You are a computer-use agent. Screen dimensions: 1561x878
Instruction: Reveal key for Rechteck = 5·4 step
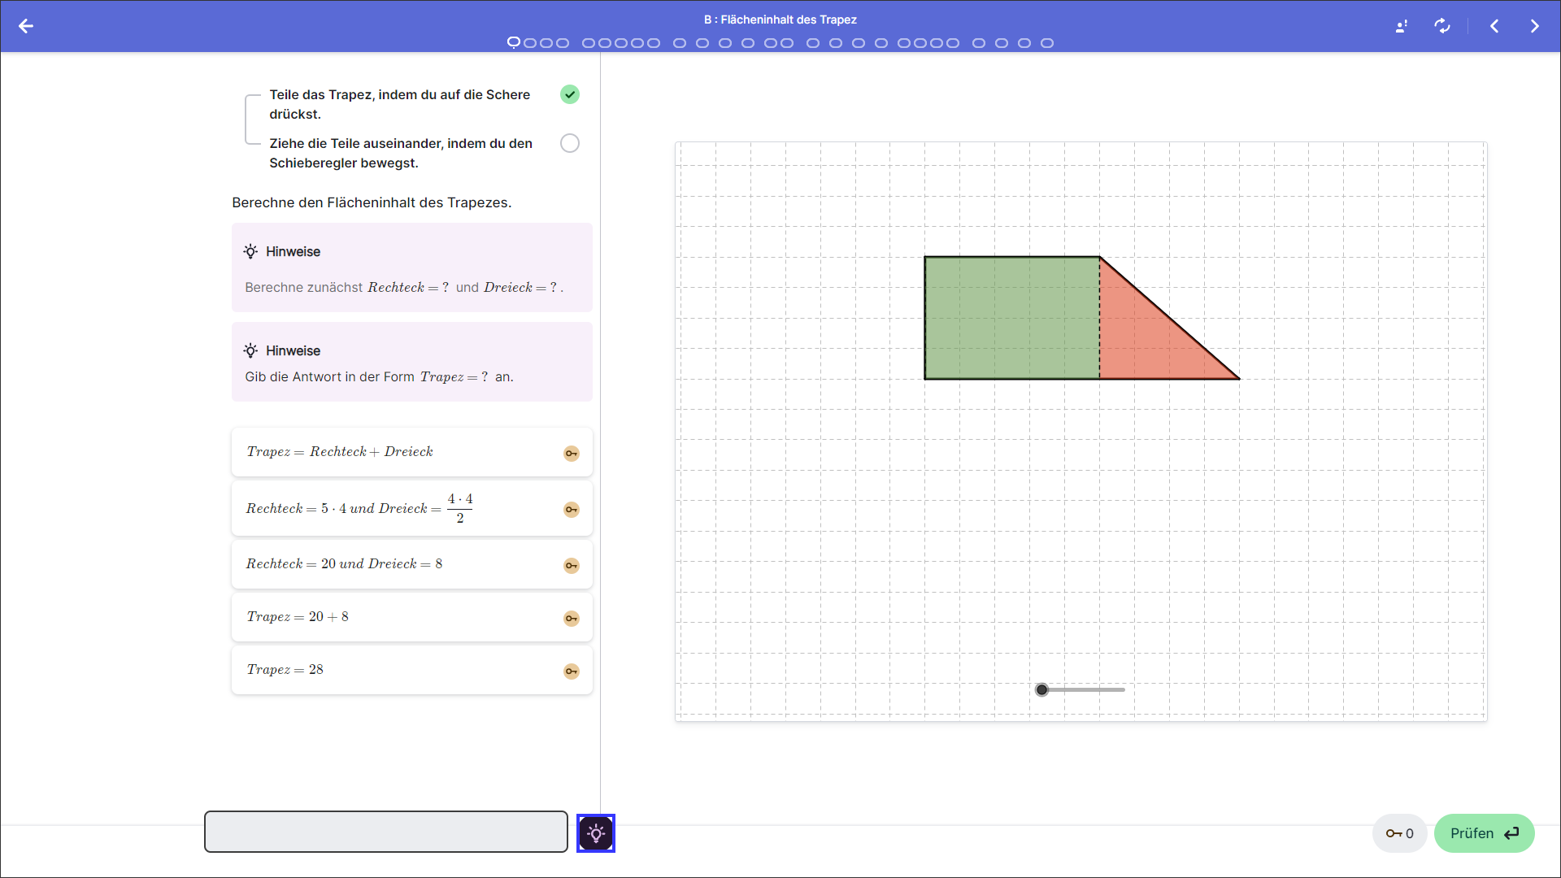(572, 509)
